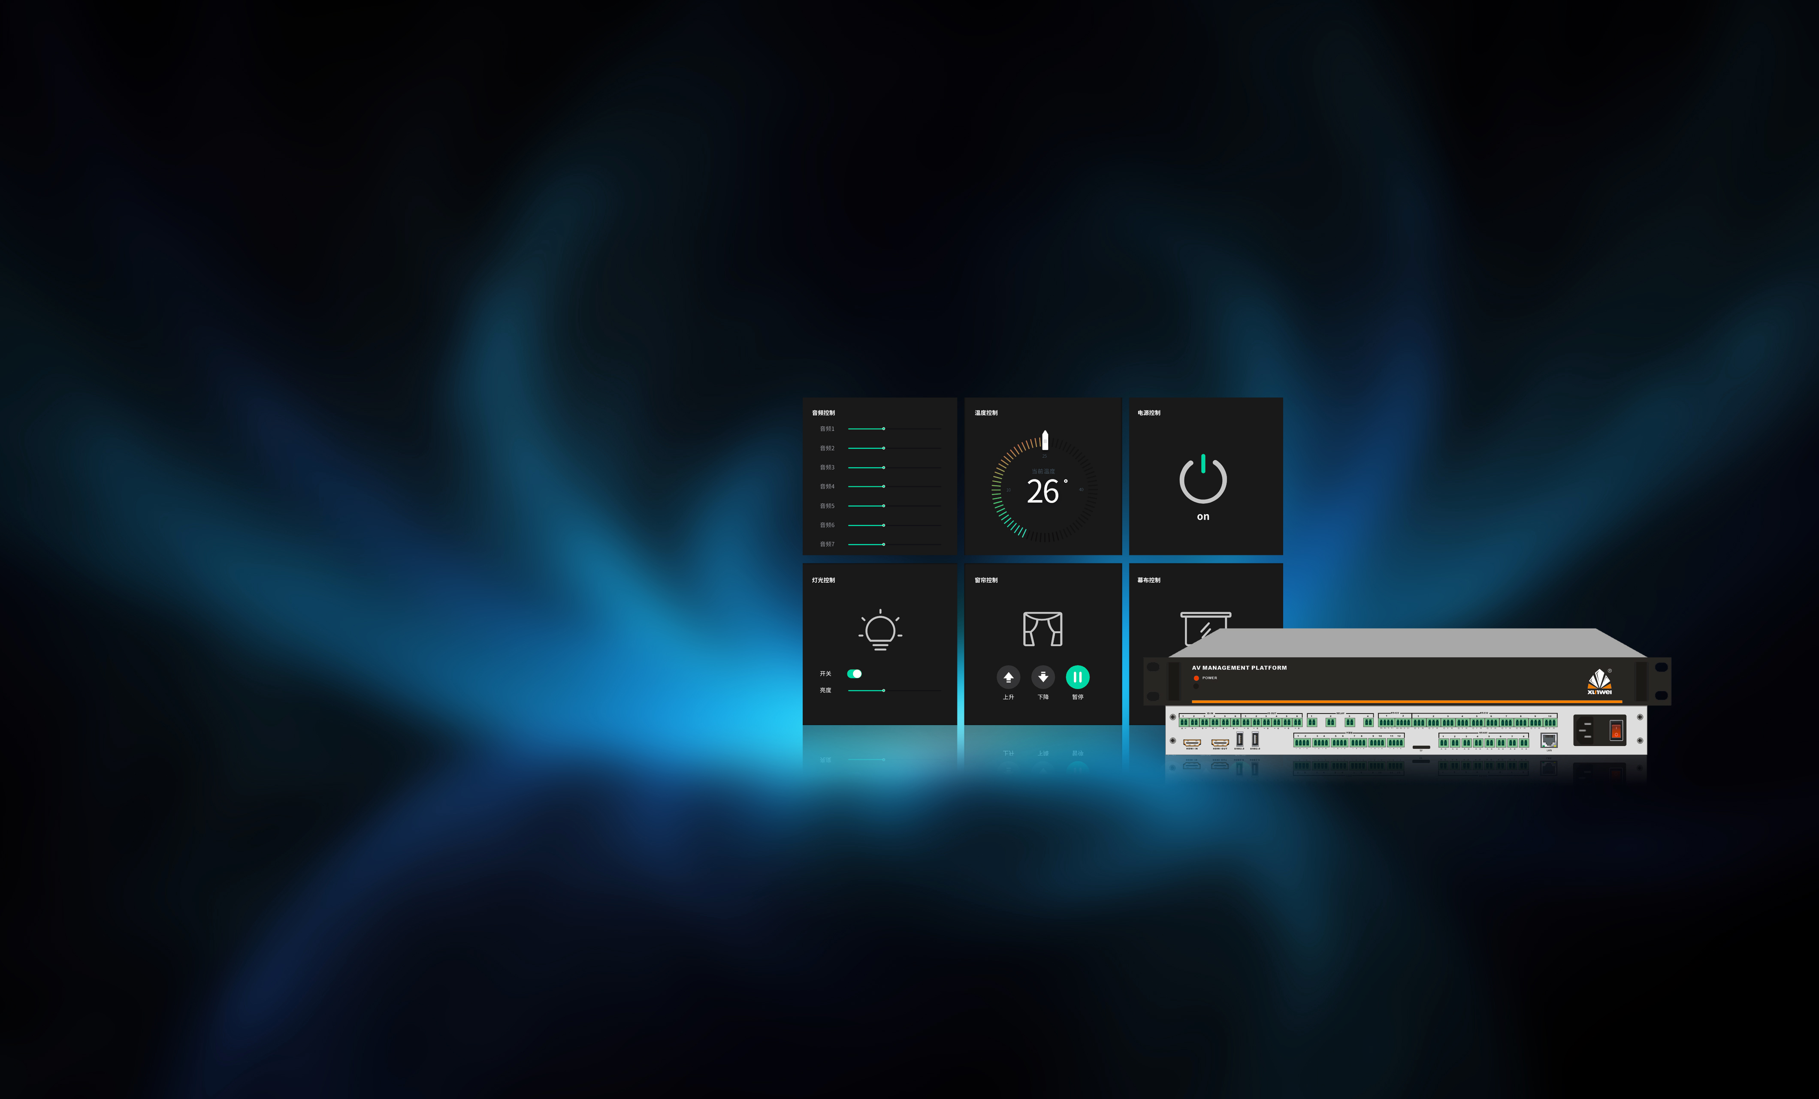
Task: Click the 电源控制 panel title
Action: tap(1149, 413)
